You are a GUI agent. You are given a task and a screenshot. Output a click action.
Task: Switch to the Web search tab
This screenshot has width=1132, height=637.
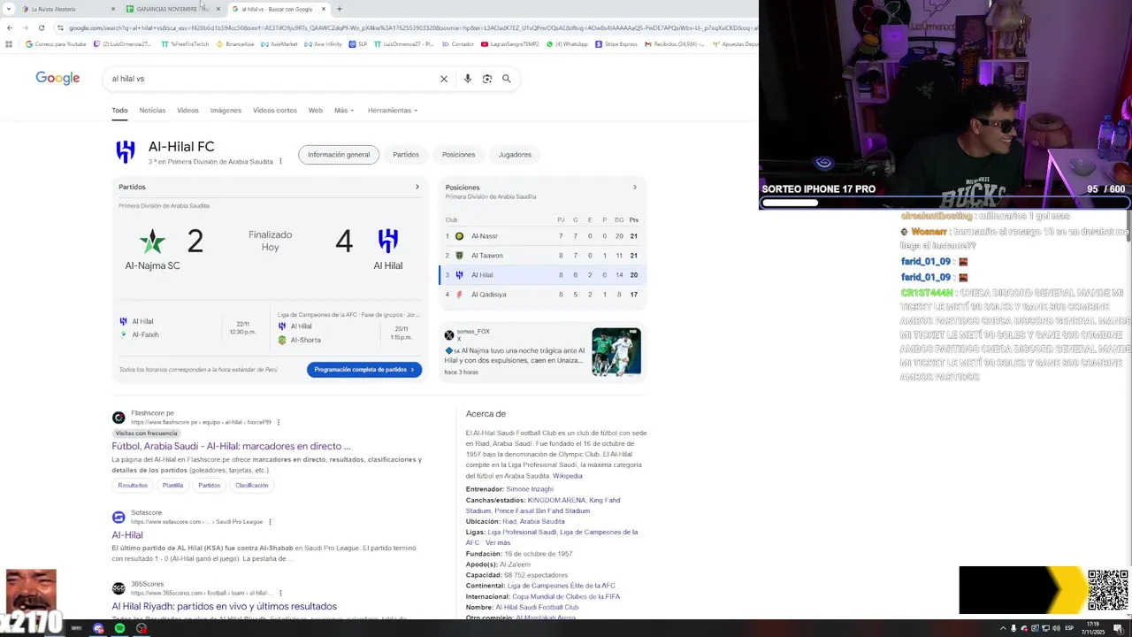316,111
